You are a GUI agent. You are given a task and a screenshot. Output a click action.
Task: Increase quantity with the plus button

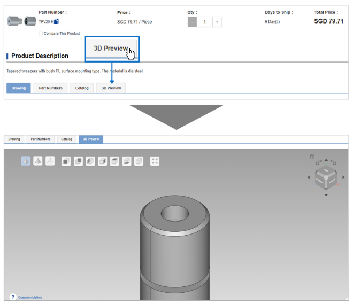pyautogui.click(x=217, y=22)
